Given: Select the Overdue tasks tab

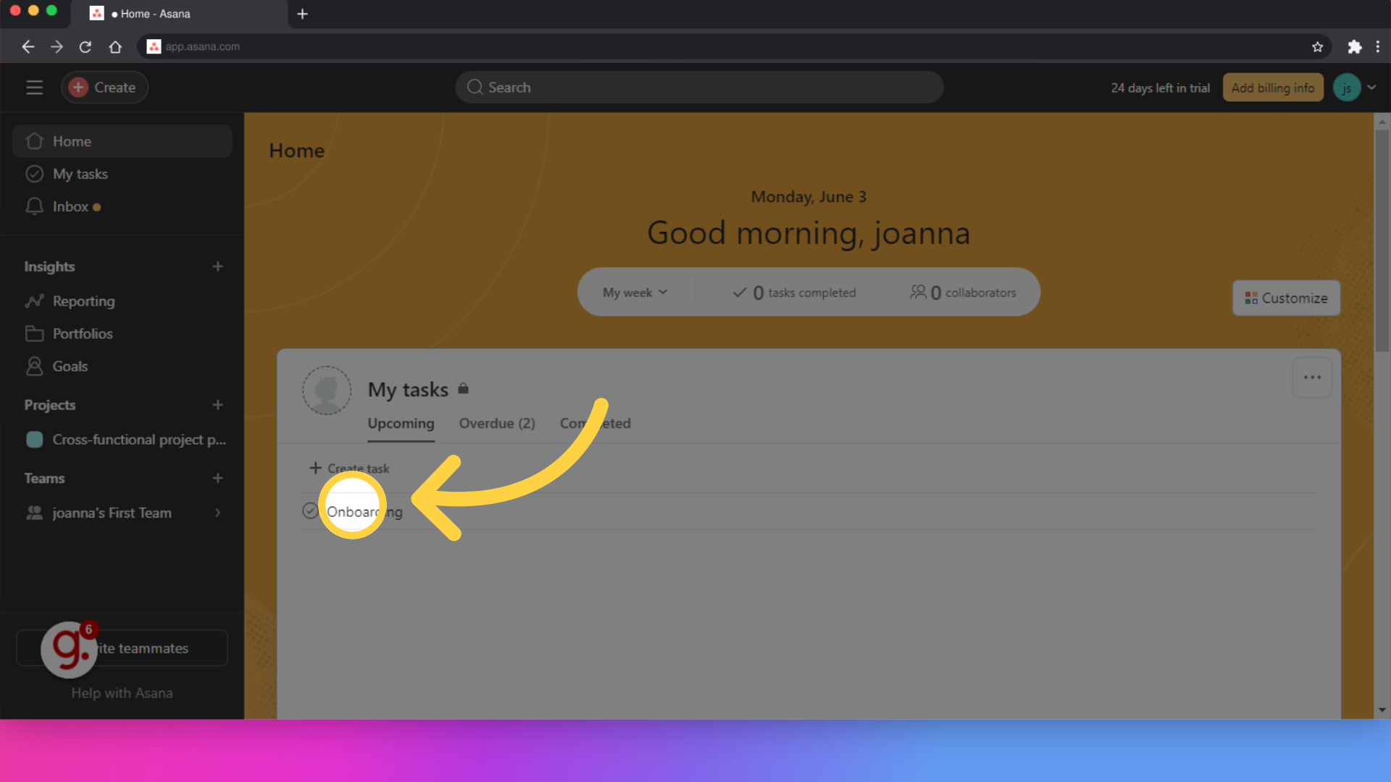Looking at the screenshot, I should tap(497, 422).
